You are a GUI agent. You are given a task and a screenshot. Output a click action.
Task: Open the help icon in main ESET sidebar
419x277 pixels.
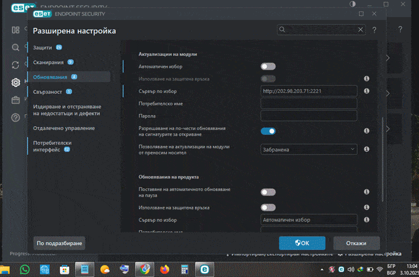click(15, 117)
